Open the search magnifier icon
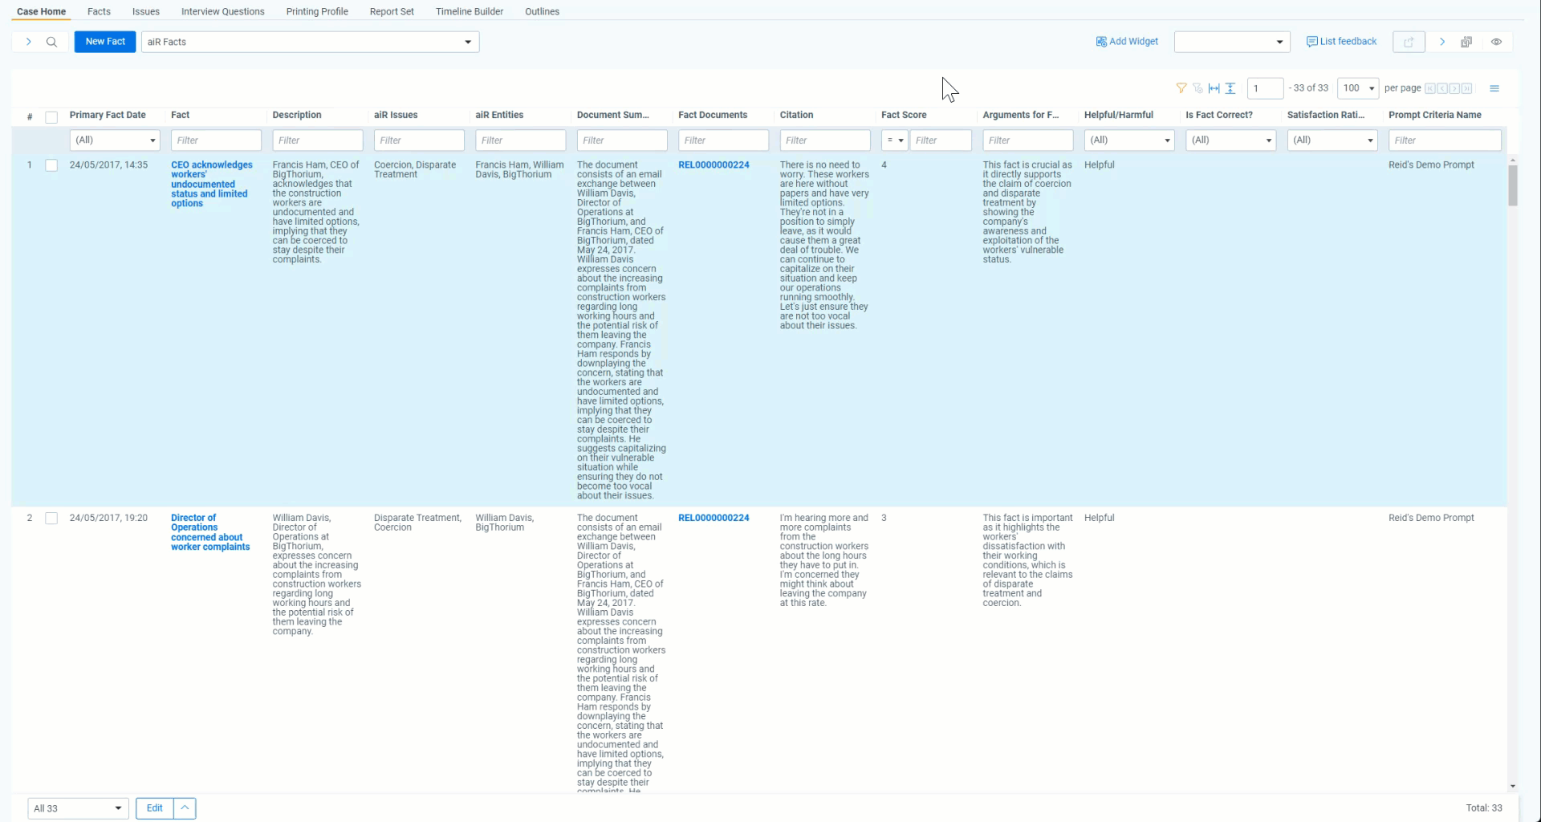The image size is (1541, 822). point(51,42)
